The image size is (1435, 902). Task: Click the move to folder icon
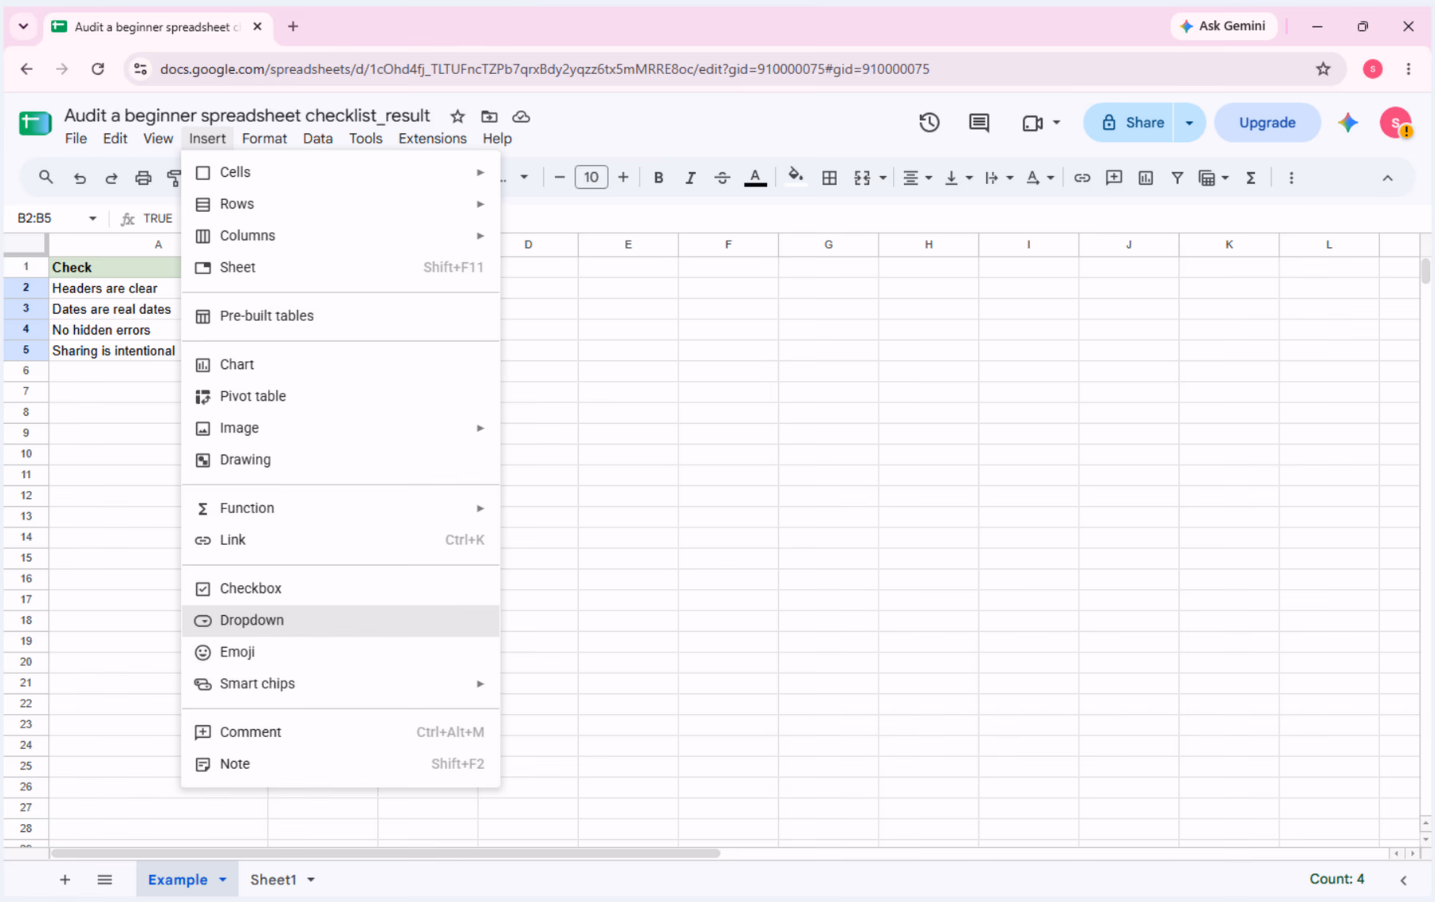tap(489, 116)
